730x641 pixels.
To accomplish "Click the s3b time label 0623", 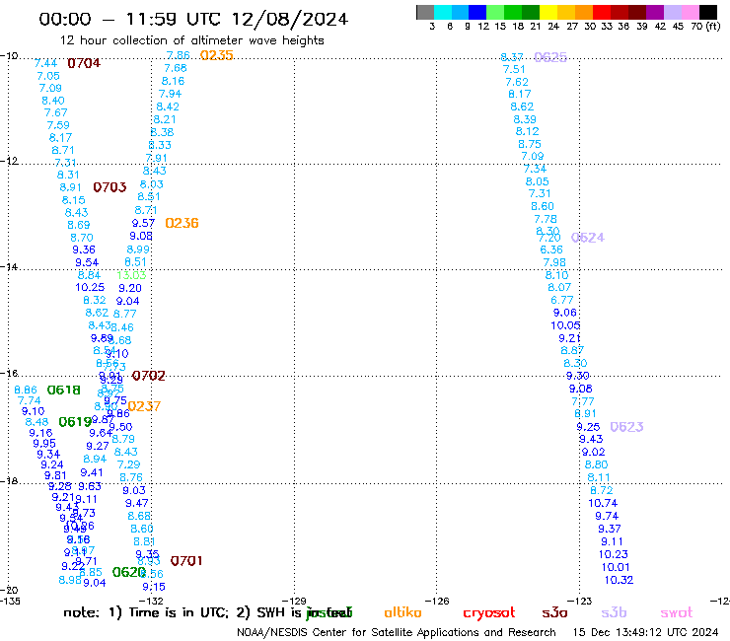I will tap(626, 426).
